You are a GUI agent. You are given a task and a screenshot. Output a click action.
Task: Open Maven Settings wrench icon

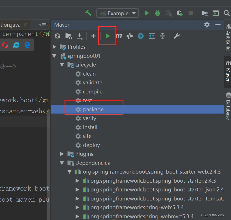tap(177, 36)
